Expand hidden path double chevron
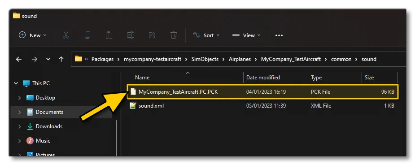415x165 pixels. pos(86,59)
